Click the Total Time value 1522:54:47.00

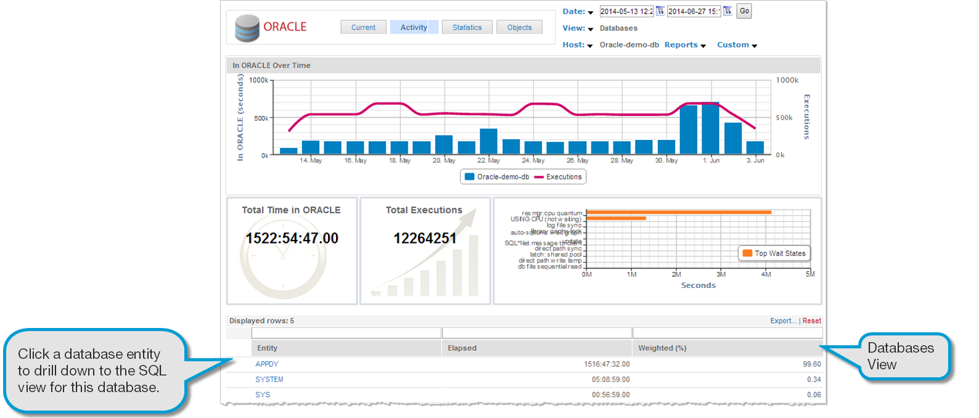[292, 239]
